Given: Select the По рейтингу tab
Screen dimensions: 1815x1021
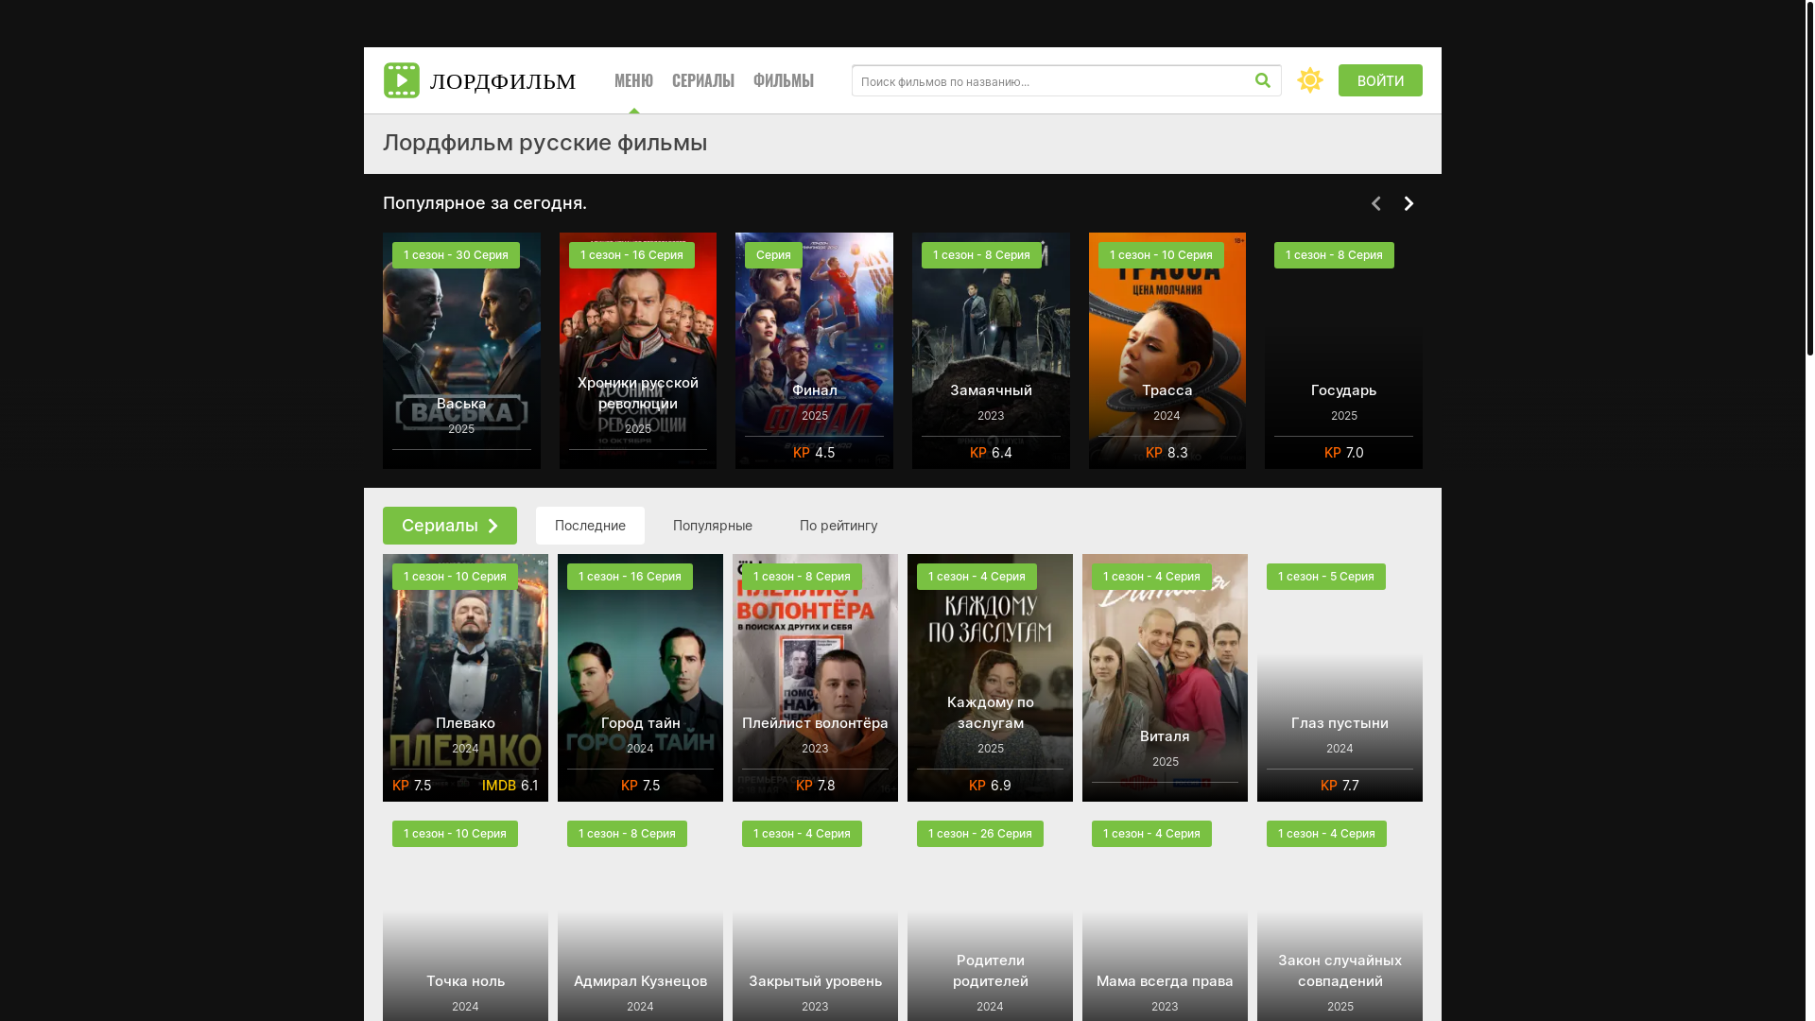Looking at the screenshot, I should tap(838, 526).
